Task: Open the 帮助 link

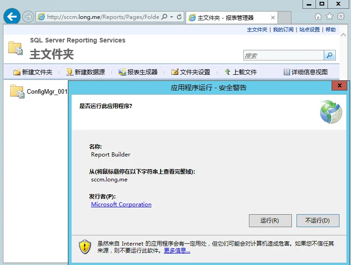Action: [x=330, y=30]
